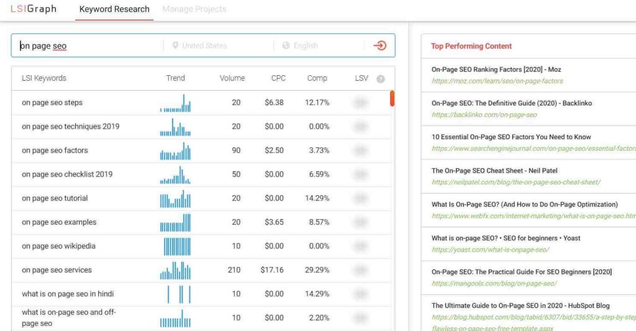Select keyword 'on page seo examples'
Viewport: 636px width, 331px height.
click(59, 222)
